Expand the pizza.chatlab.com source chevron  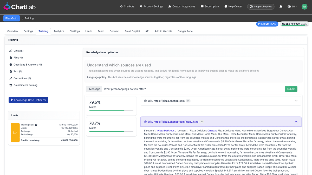[x=296, y=101]
